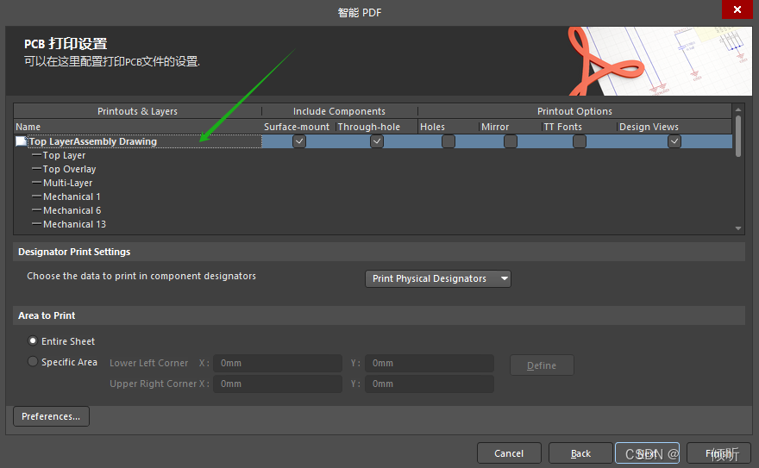This screenshot has height=468, width=759.
Task: Select the Specific Area radio button
Action: click(x=33, y=362)
